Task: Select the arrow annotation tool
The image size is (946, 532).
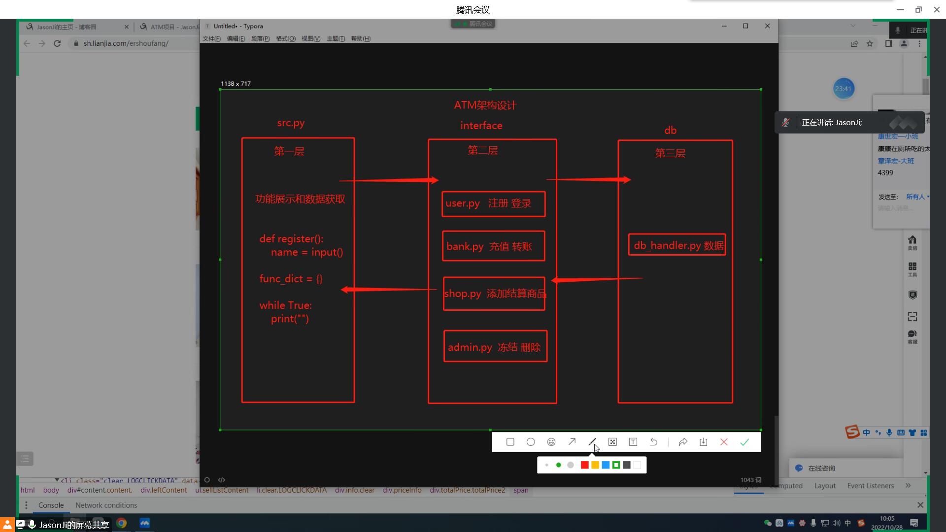Action: point(572,442)
